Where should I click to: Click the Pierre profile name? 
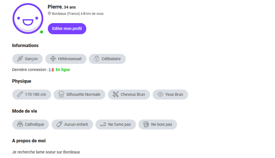coord(55,7)
